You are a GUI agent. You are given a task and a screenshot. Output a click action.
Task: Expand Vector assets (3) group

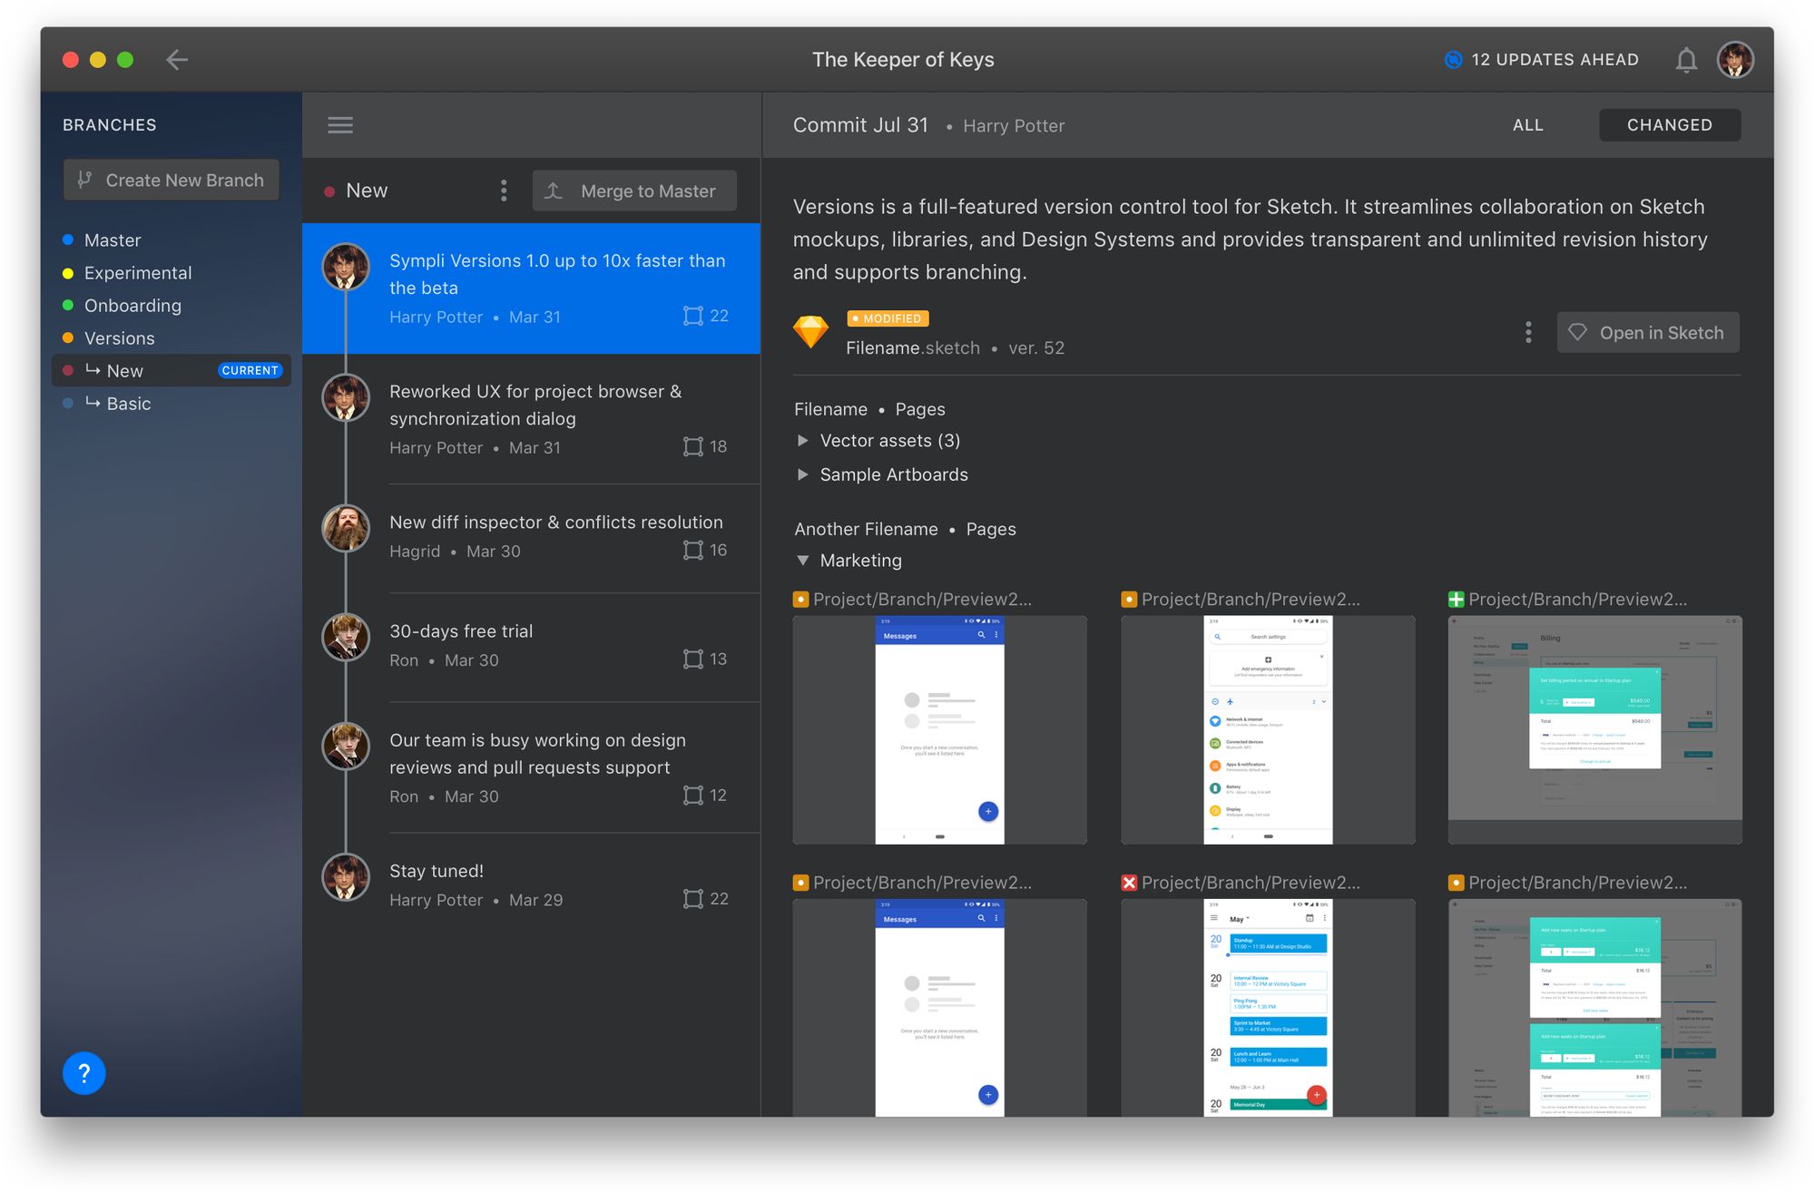pyautogui.click(x=802, y=440)
